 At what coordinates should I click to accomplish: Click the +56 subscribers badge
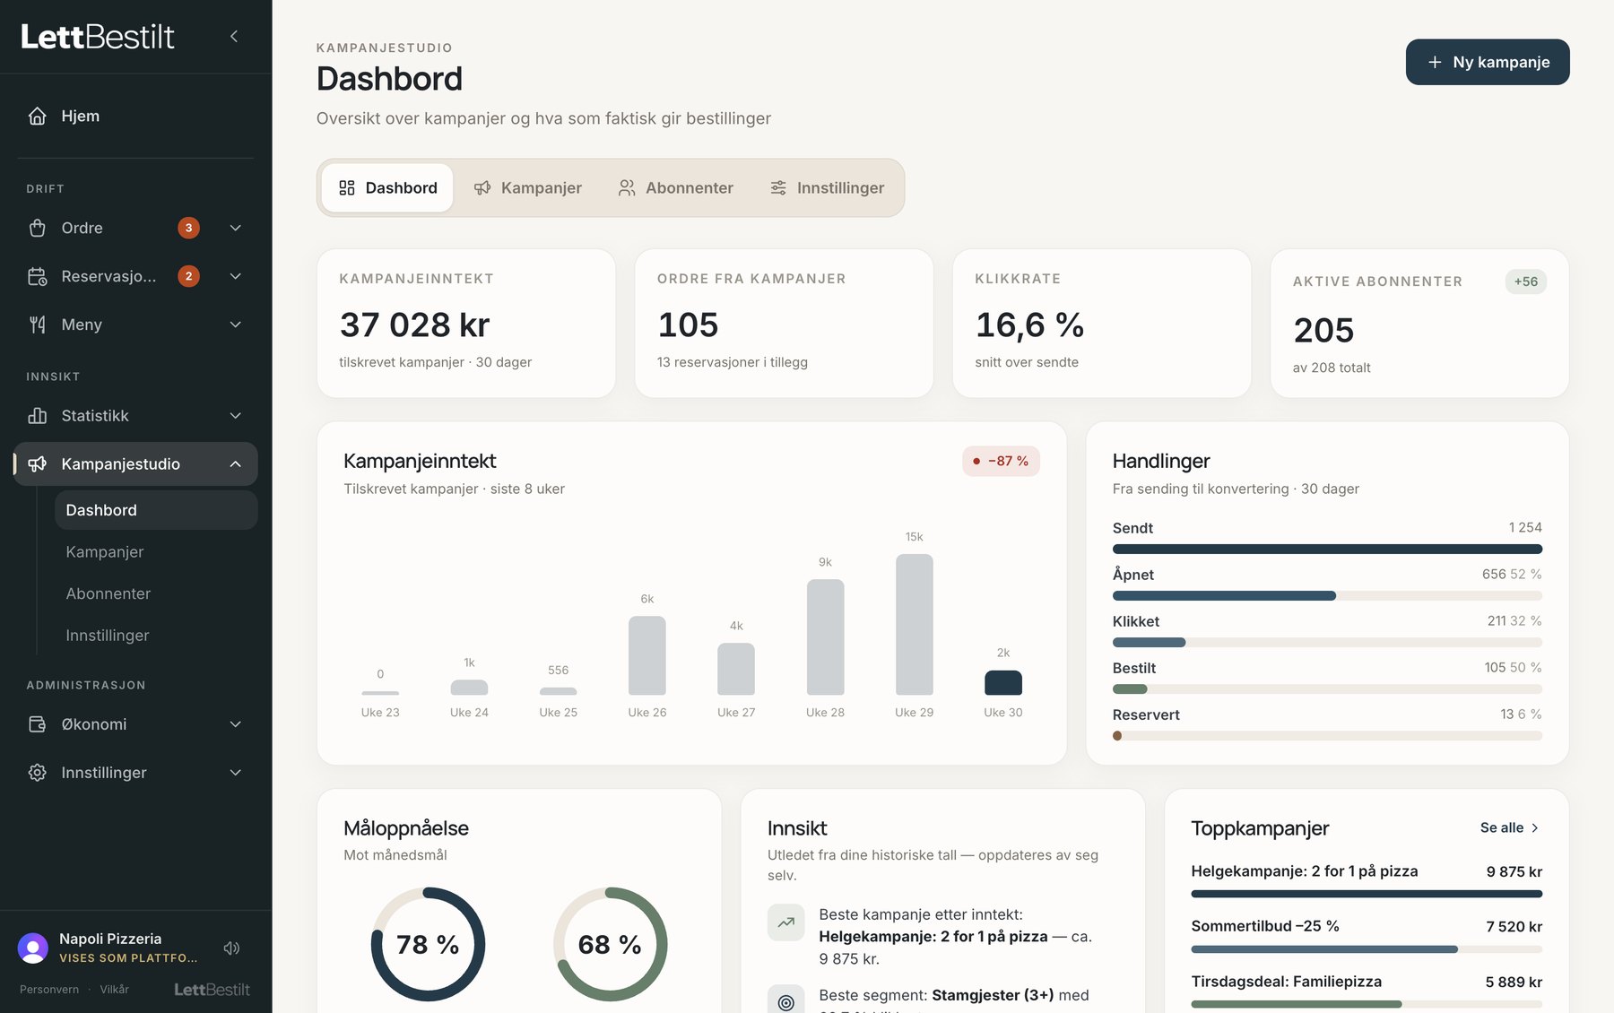pyautogui.click(x=1525, y=281)
